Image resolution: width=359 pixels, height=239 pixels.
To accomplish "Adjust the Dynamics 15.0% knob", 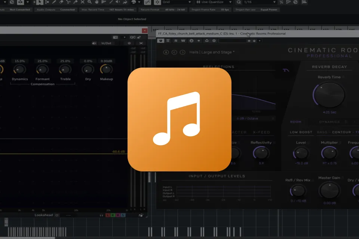I will 20,69.
